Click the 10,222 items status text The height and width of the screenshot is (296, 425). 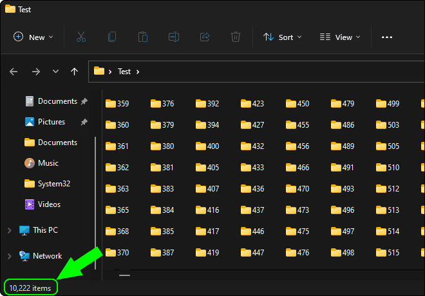point(30,288)
